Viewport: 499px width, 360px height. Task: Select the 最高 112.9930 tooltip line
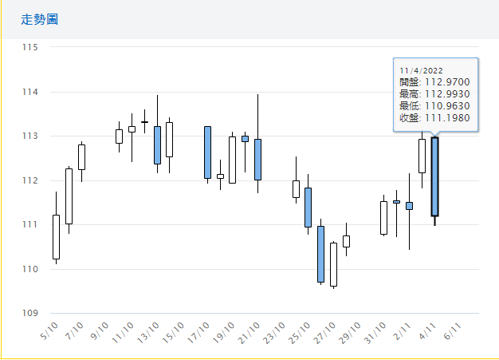click(x=434, y=94)
